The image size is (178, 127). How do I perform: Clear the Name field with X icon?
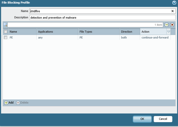click(172, 11)
